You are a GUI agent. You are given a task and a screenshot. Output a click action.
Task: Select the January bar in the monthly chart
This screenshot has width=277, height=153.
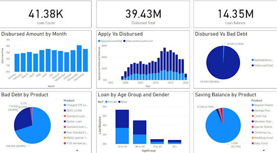click(x=17, y=62)
